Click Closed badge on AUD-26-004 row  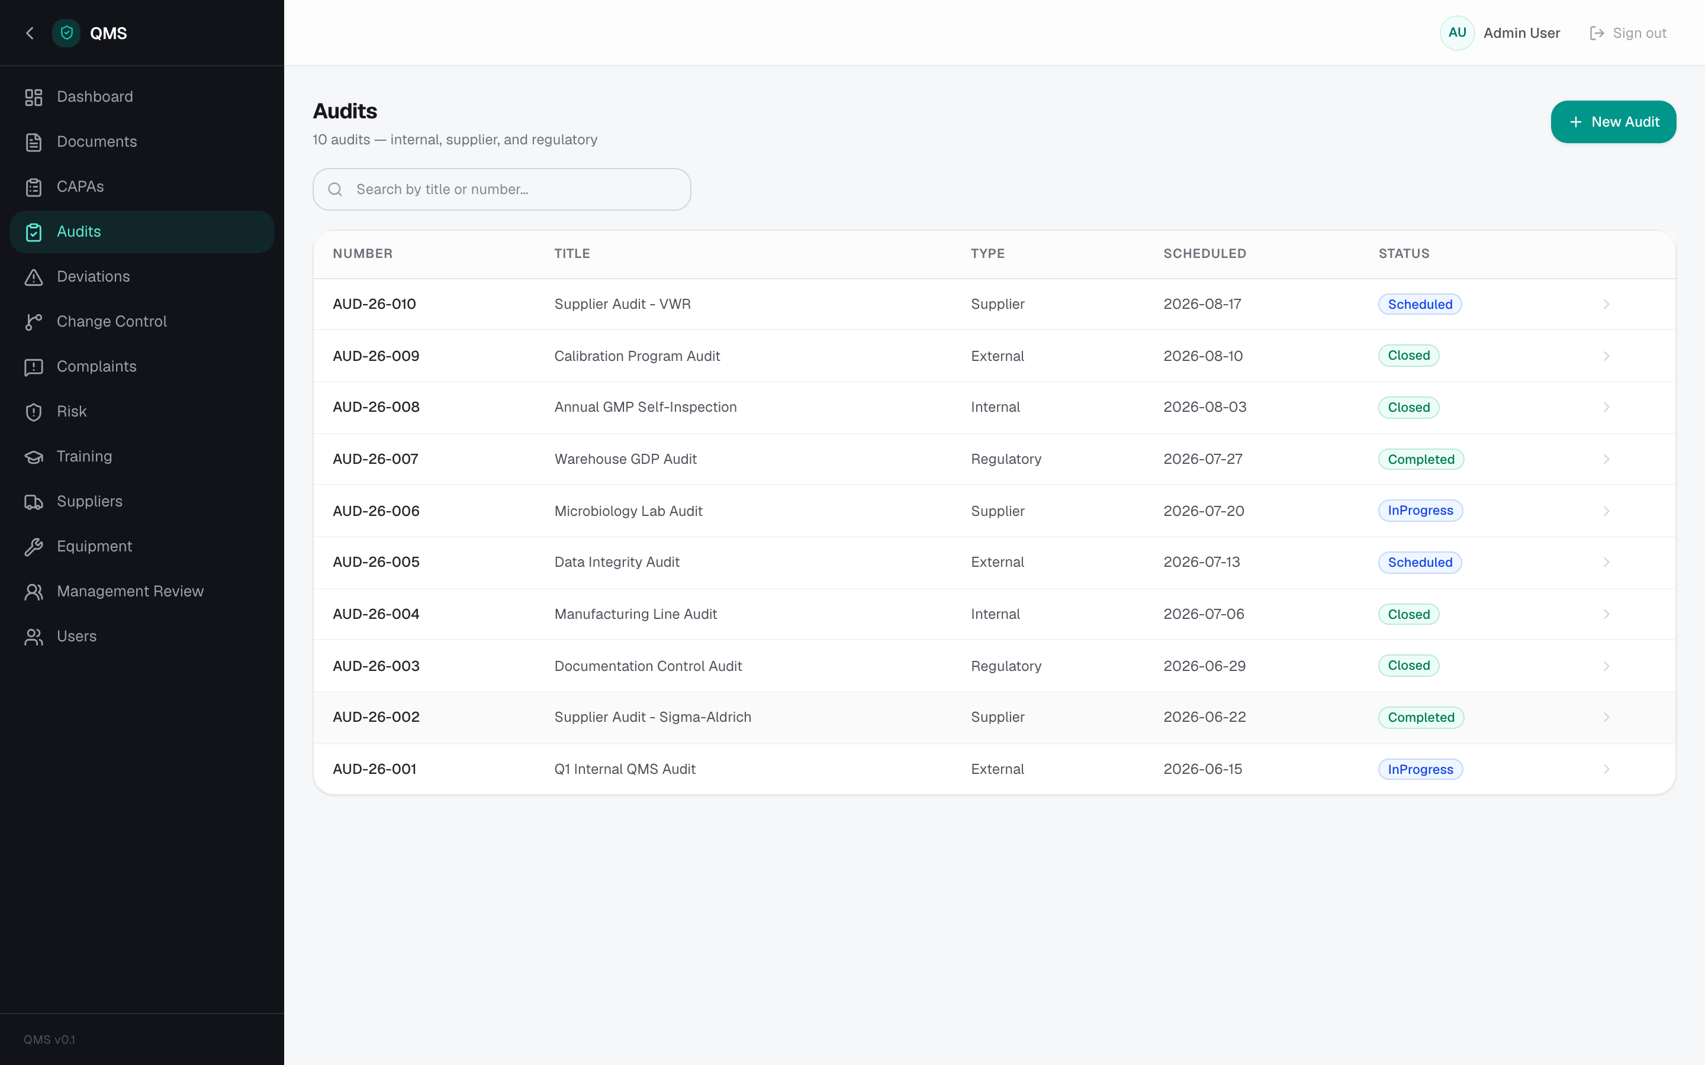coord(1408,614)
